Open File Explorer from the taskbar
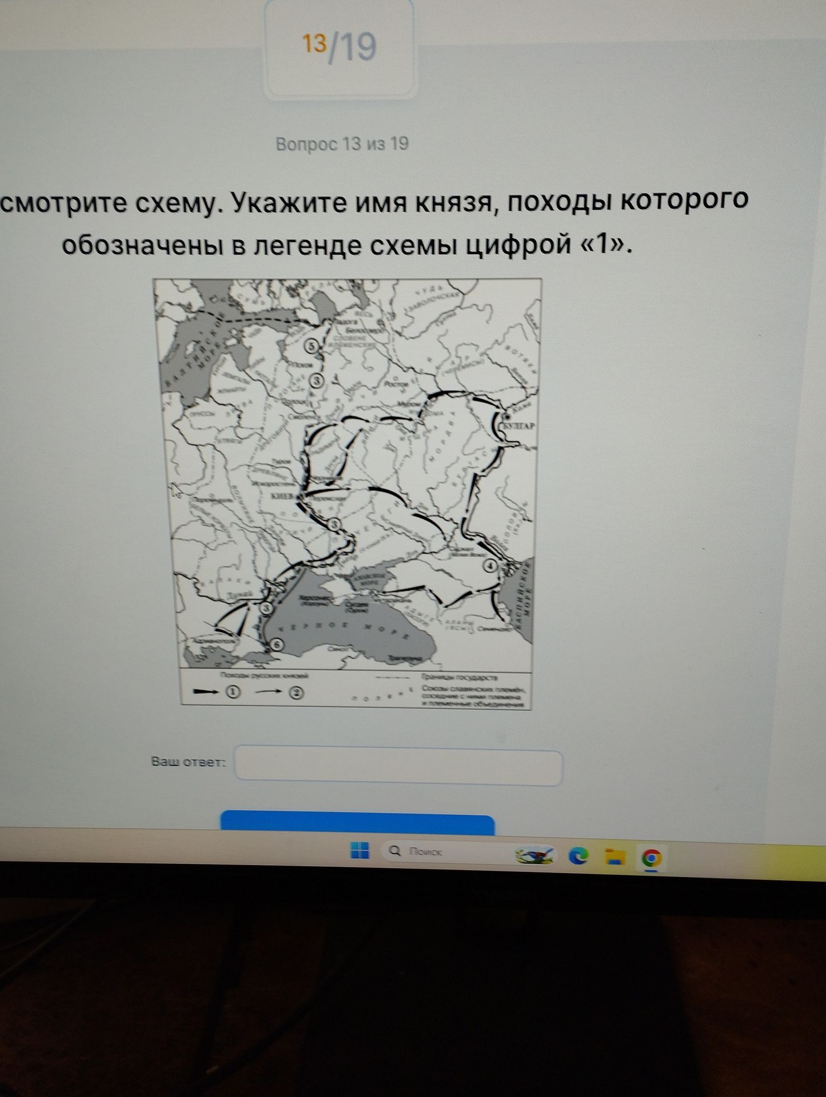The height and width of the screenshot is (1097, 826). click(x=614, y=856)
